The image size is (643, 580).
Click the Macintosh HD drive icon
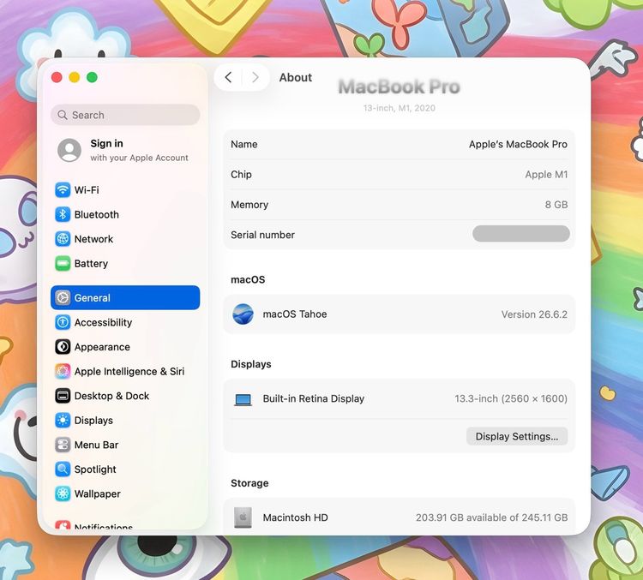(243, 517)
